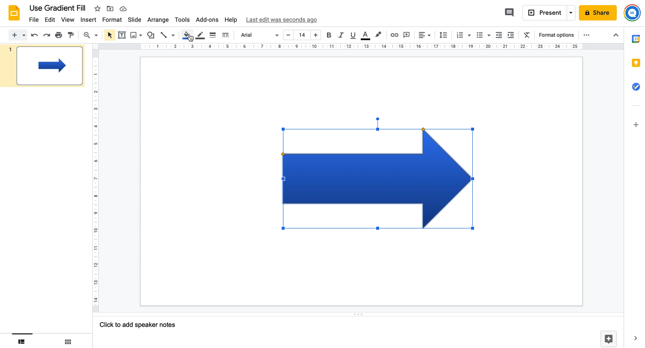This screenshot has height=348, width=645.
Task: Open the Fill color tool
Action: coord(187,35)
